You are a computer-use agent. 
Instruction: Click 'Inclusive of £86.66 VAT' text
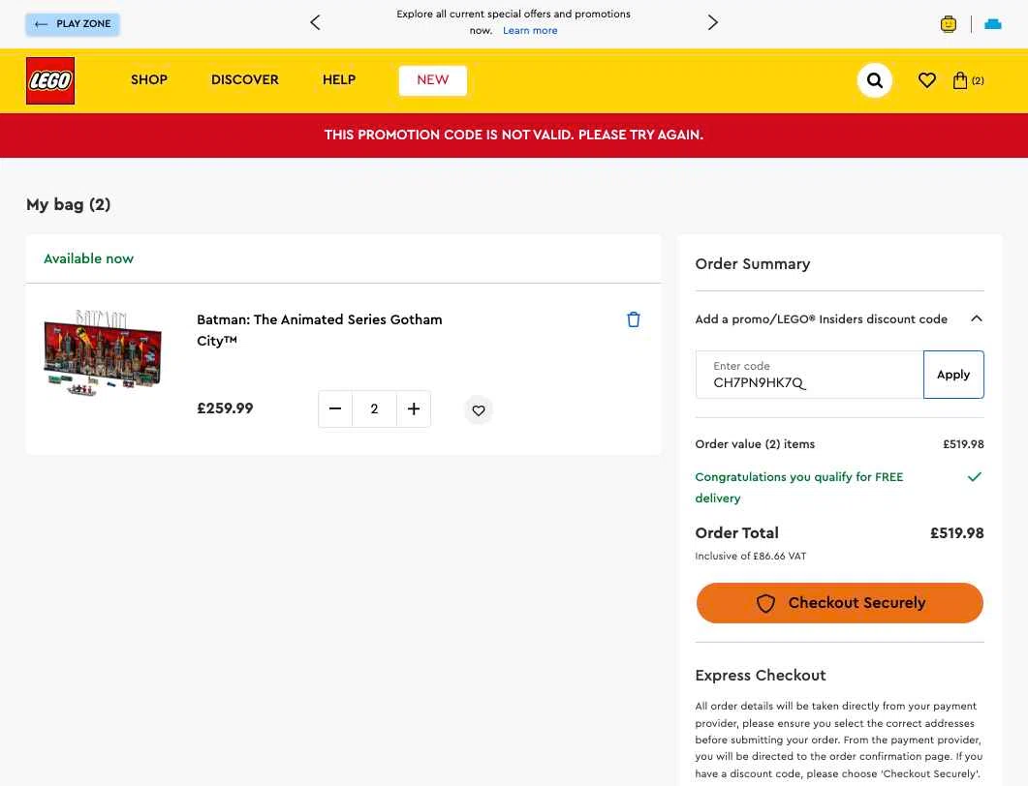coord(751,556)
